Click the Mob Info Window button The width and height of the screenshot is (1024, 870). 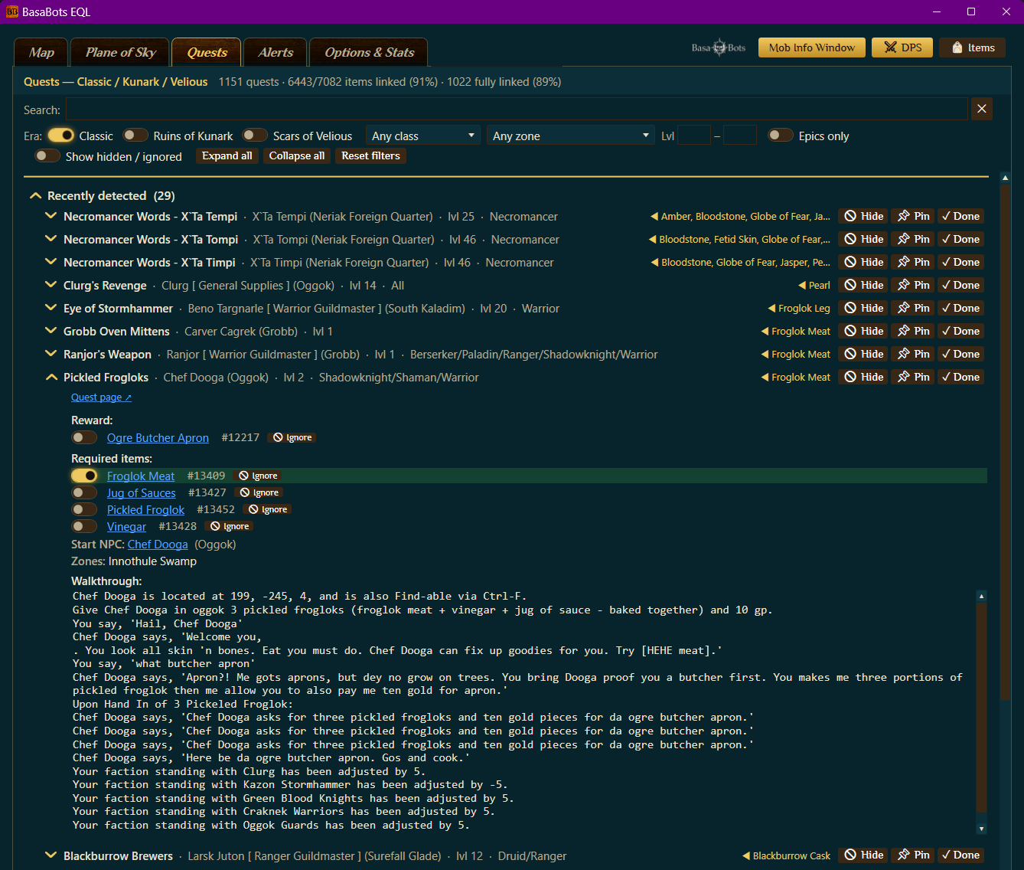coord(812,47)
